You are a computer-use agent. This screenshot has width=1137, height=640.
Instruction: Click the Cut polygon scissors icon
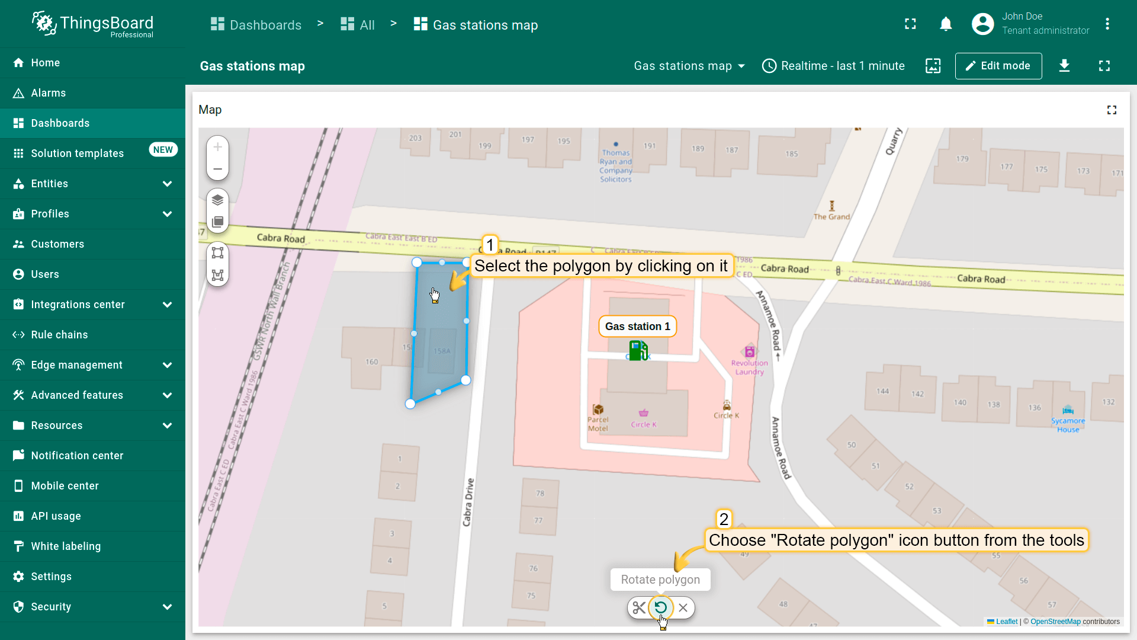click(x=639, y=608)
